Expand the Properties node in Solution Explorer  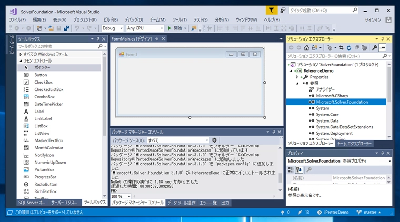(297, 77)
